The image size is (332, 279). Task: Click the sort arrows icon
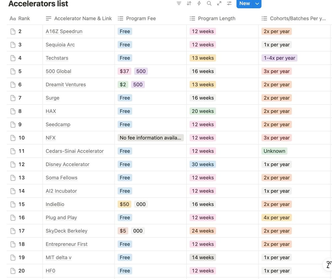point(189,3)
